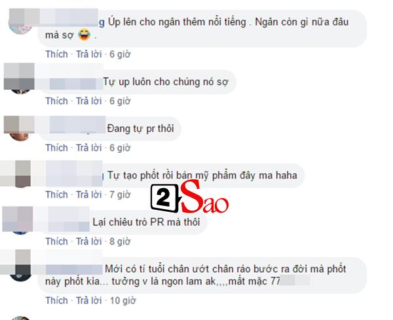The width and height of the screenshot is (393, 320).
Task: Open the "10 giờ" timestamp of last comment
Action: 123,301
